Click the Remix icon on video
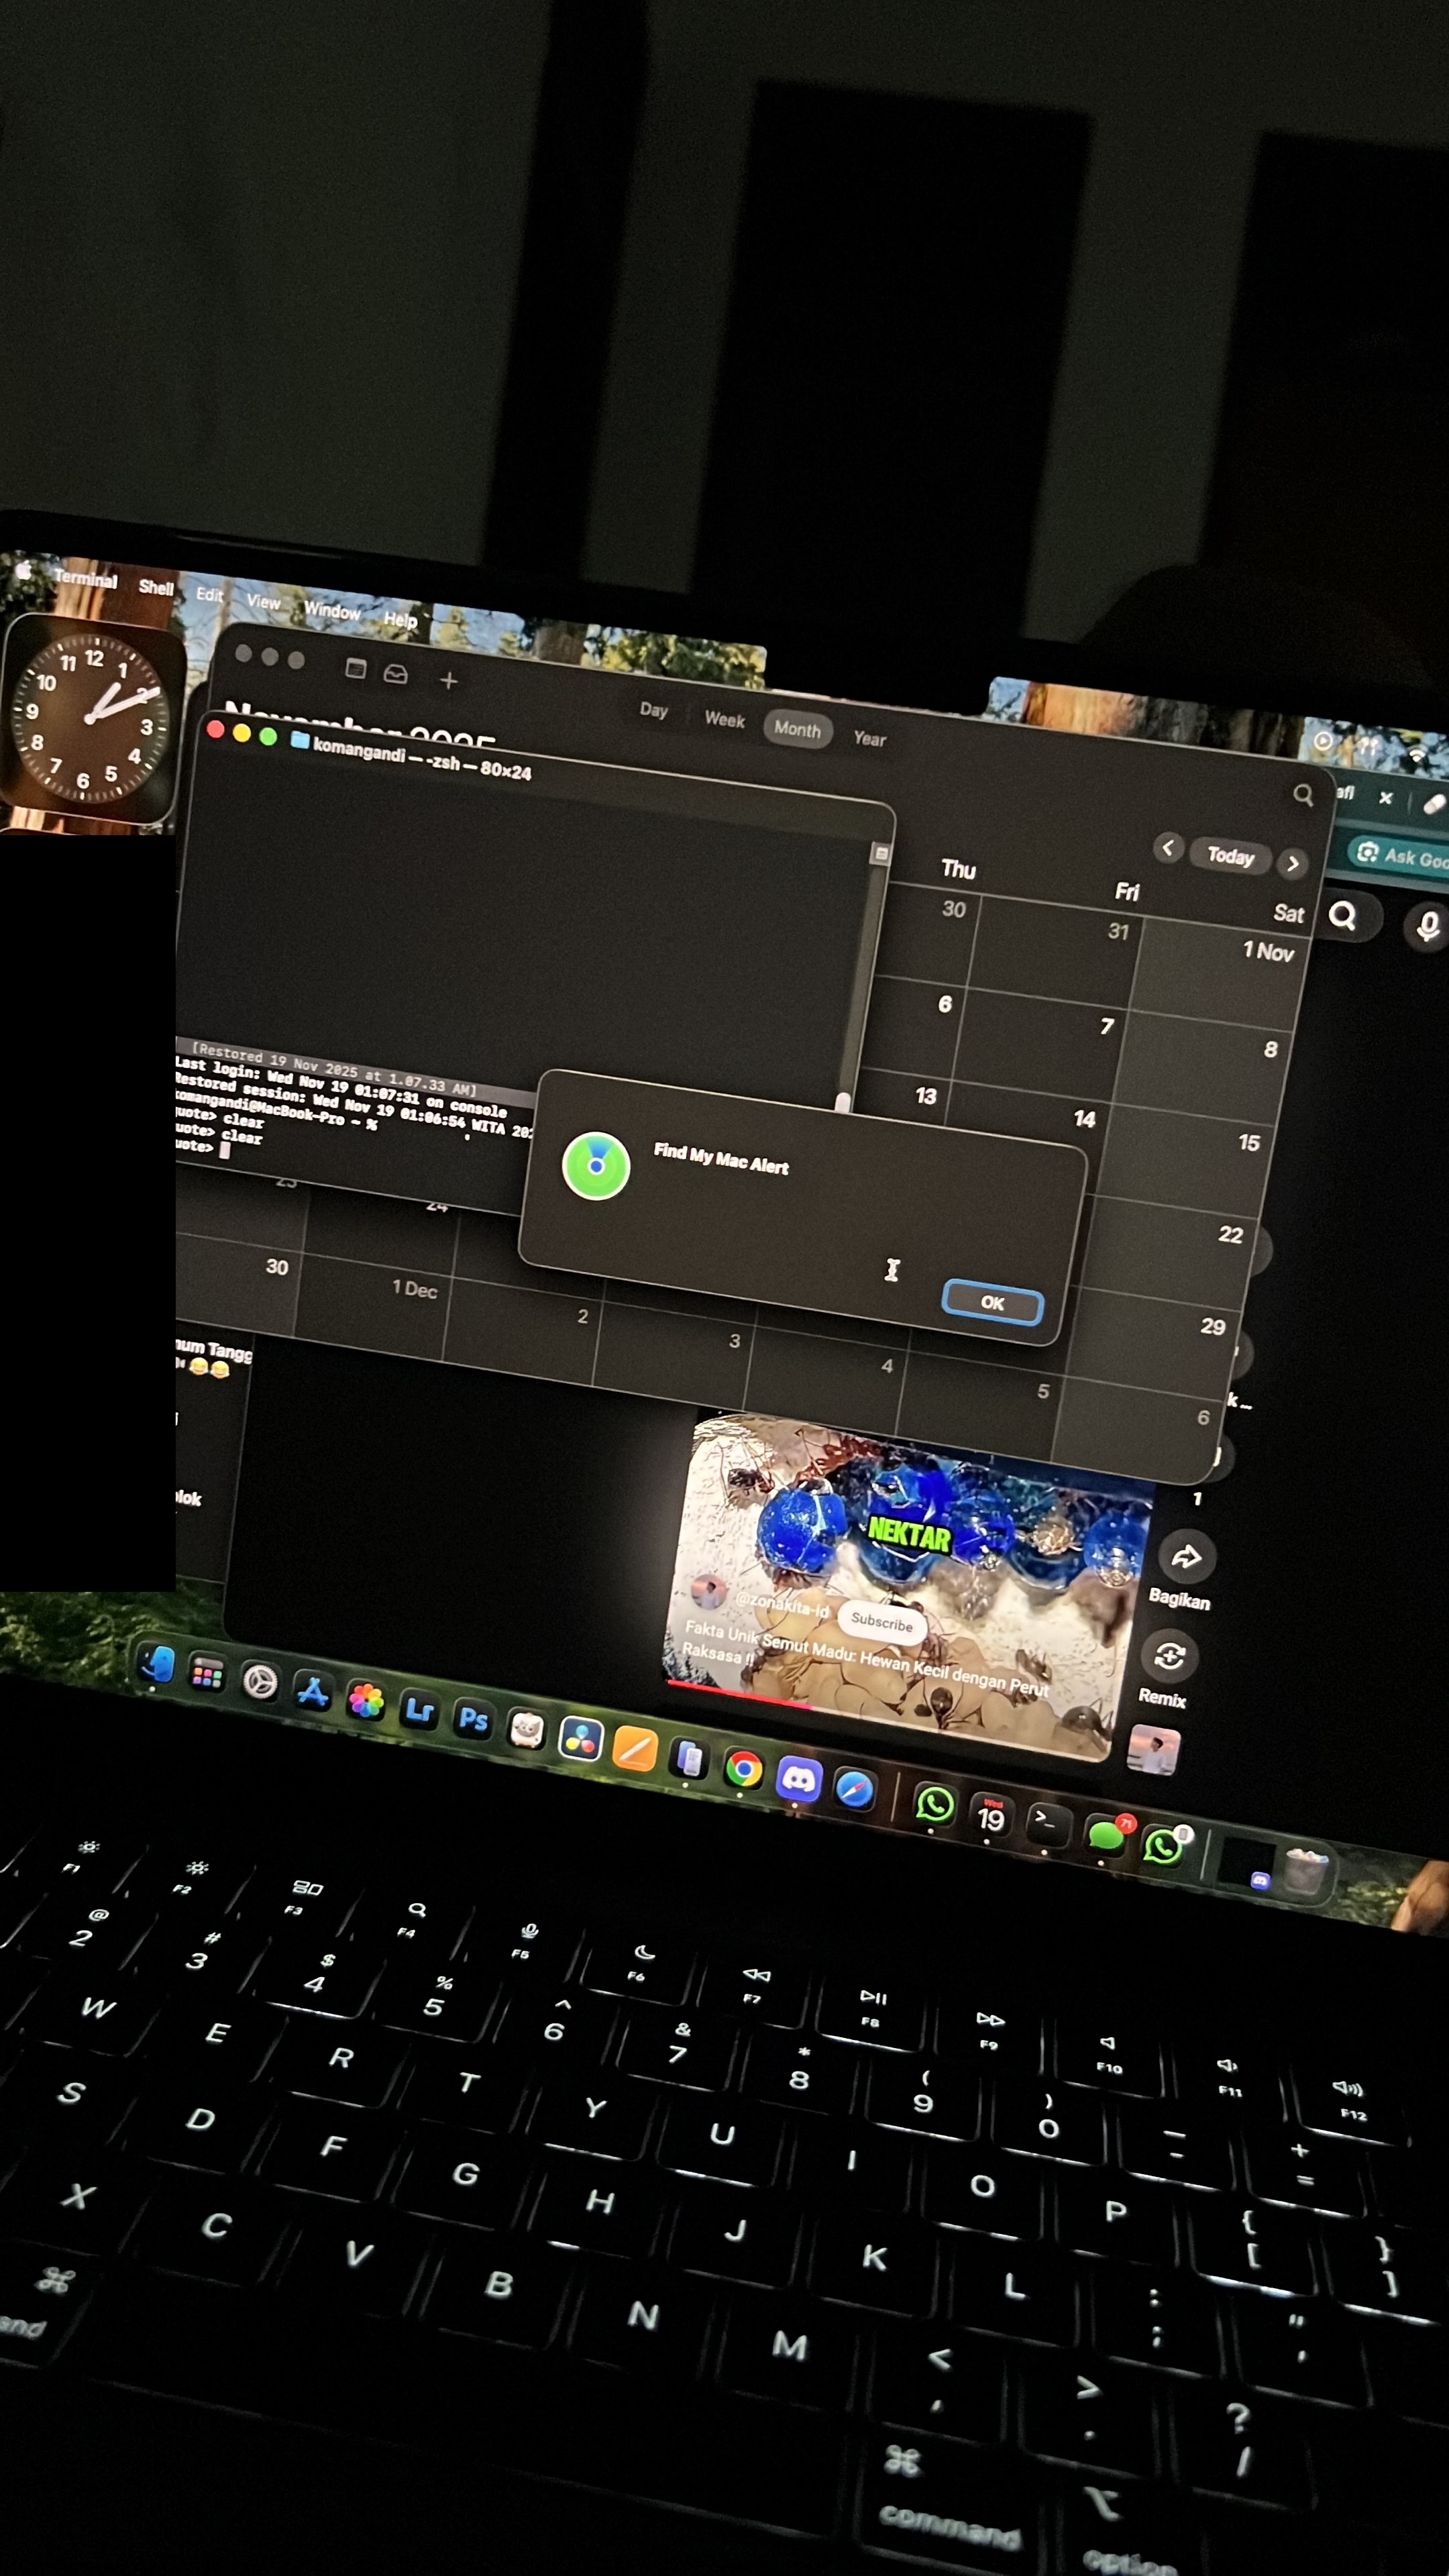The width and height of the screenshot is (1449, 2576). click(x=1169, y=1656)
